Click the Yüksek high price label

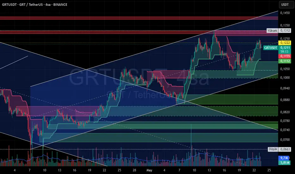272,30
